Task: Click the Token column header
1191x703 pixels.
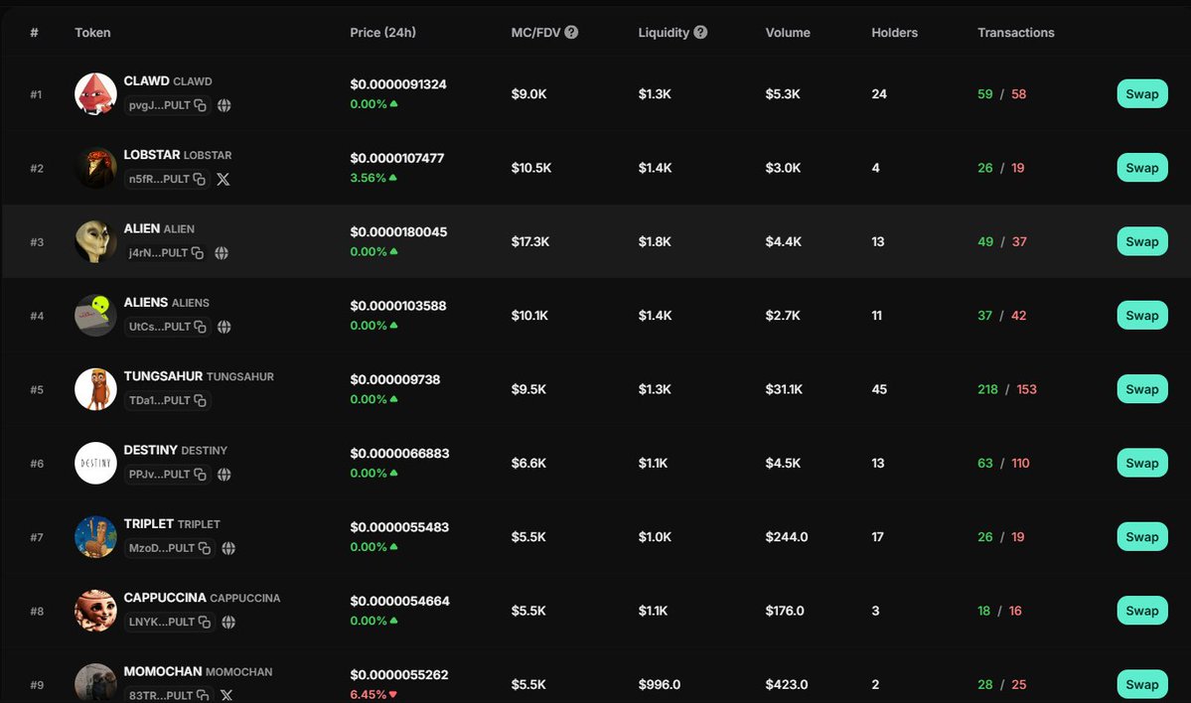Action: pyautogui.click(x=92, y=33)
